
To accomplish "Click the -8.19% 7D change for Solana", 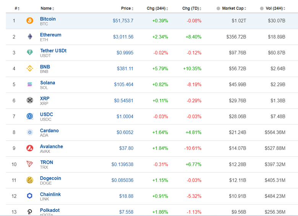I will pyautogui.click(x=194, y=84).
